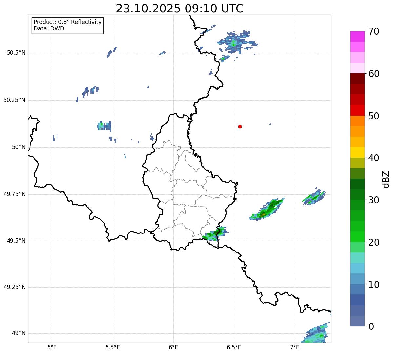Image resolution: width=394 pixels, height=354 pixels.
Task: Click the 49.25°N latitude tick label
Action: point(14,287)
